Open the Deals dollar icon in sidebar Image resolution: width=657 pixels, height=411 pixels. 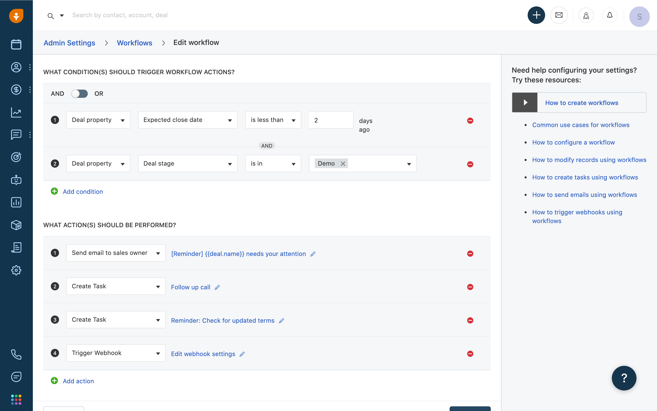point(16,89)
